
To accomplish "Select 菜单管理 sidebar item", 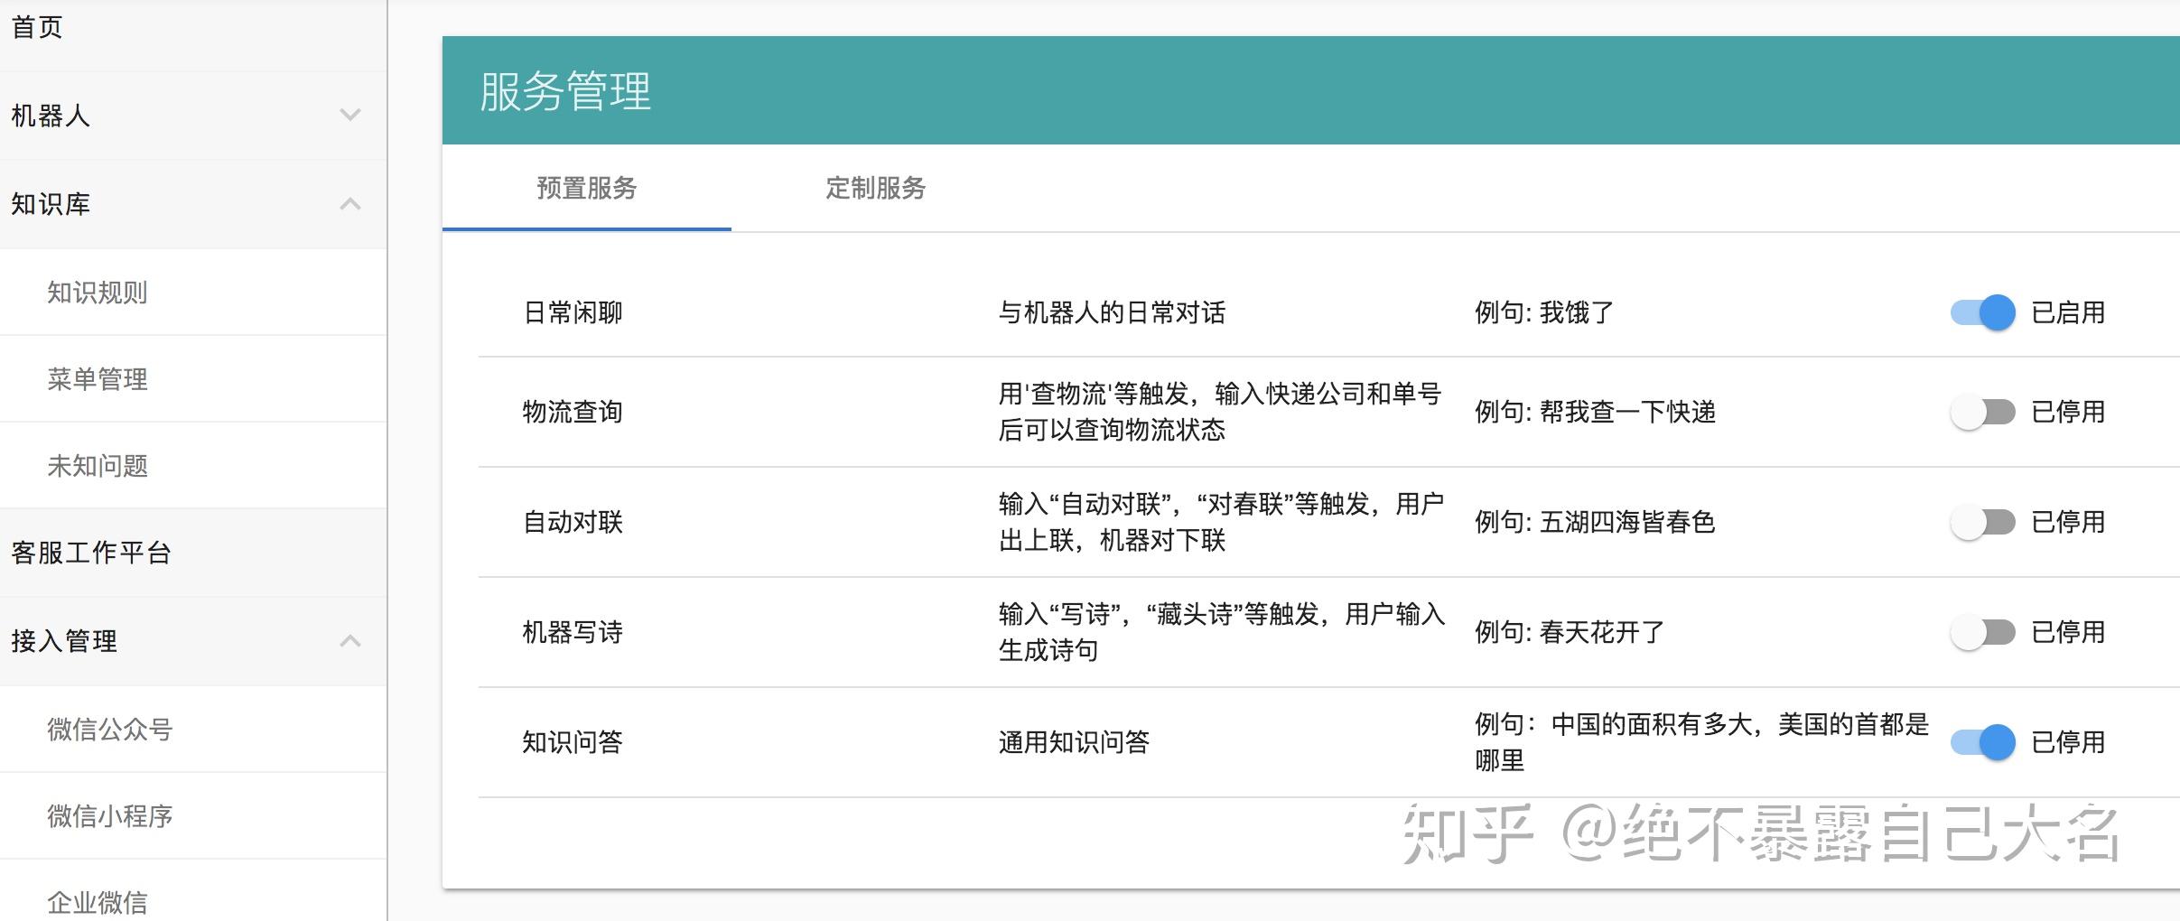I will [98, 379].
